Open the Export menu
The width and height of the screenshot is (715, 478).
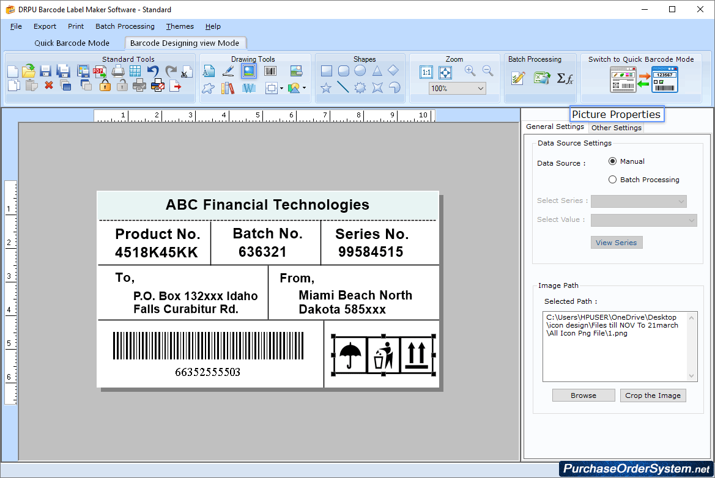tap(45, 26)
